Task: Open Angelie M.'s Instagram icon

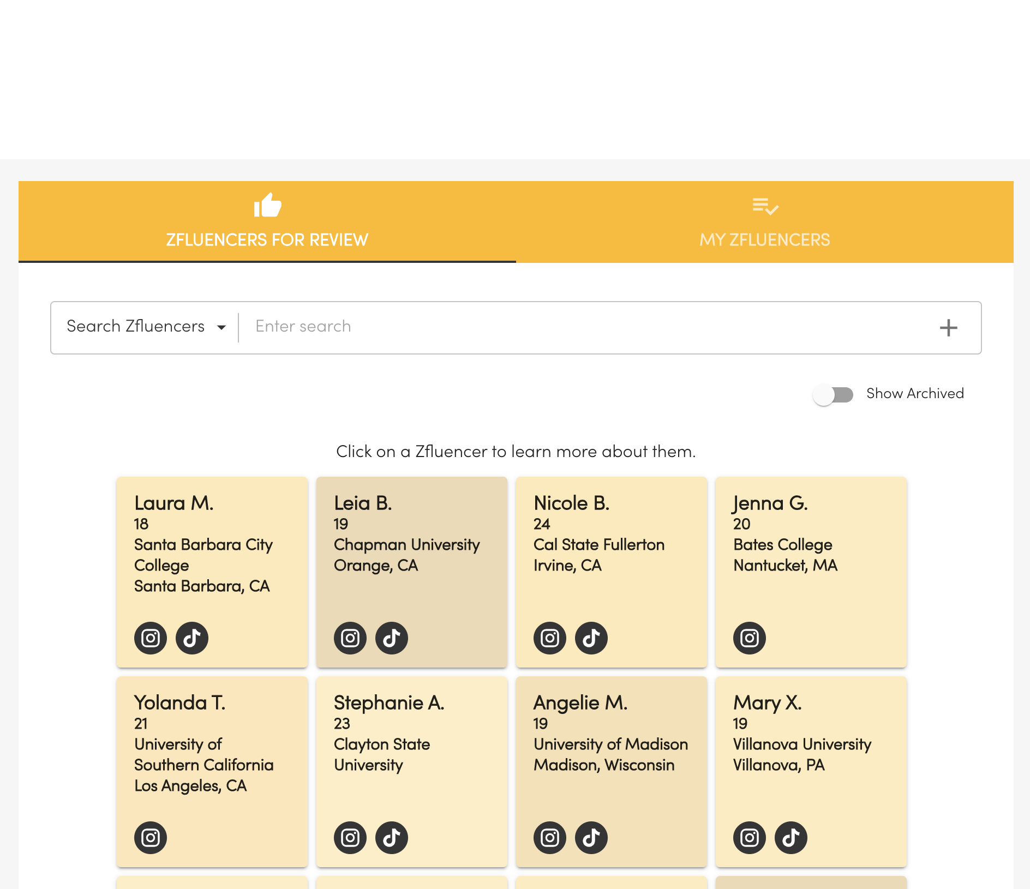Action: (550, 838)
